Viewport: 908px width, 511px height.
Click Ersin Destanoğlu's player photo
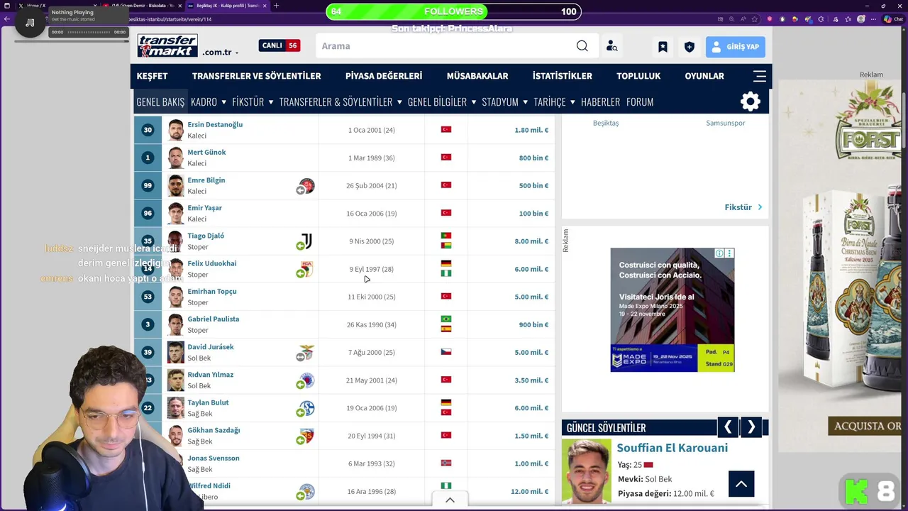(x=176, y=130)
